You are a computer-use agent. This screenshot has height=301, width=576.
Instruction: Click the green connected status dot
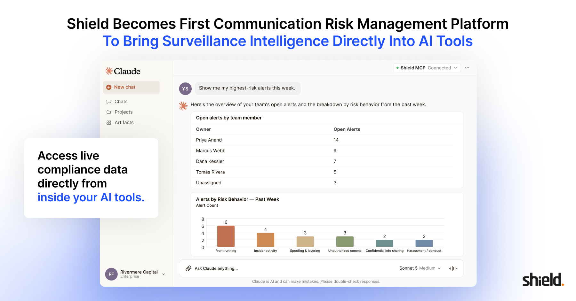click(x=397, y=68)
